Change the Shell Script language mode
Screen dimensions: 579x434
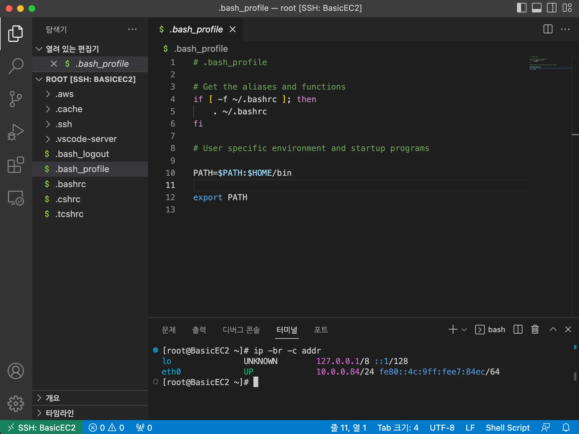[507, 427]
